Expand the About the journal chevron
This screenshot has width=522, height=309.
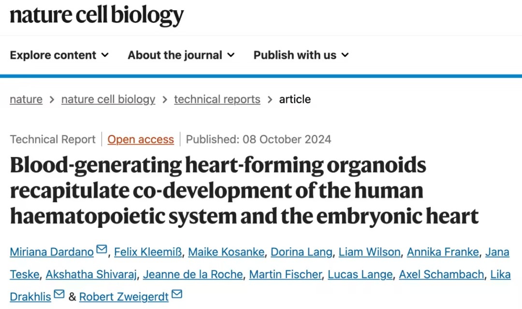[x=231, y=55]
